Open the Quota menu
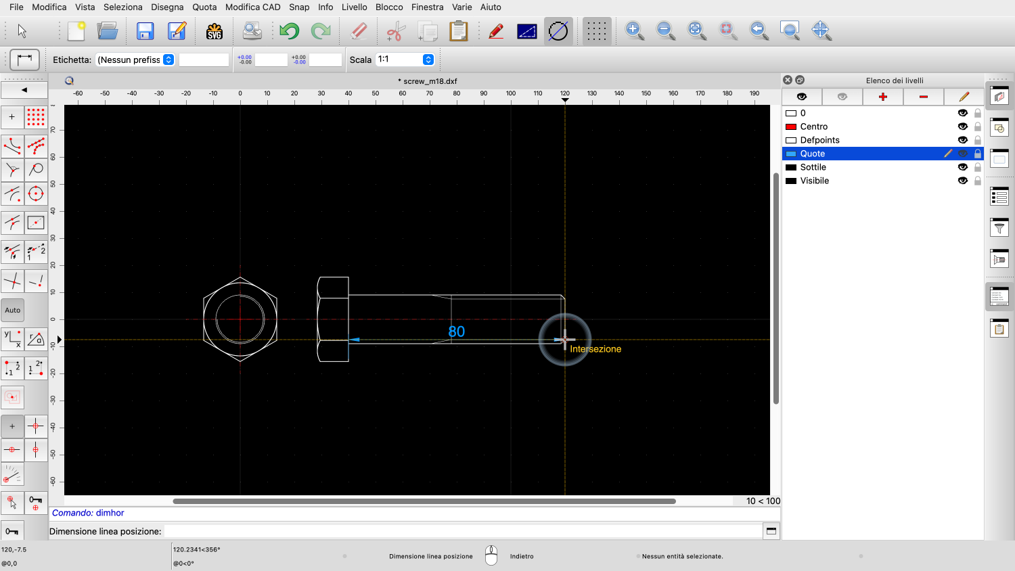The width and height of the screenshot is (1015, 571). point(204,7)
